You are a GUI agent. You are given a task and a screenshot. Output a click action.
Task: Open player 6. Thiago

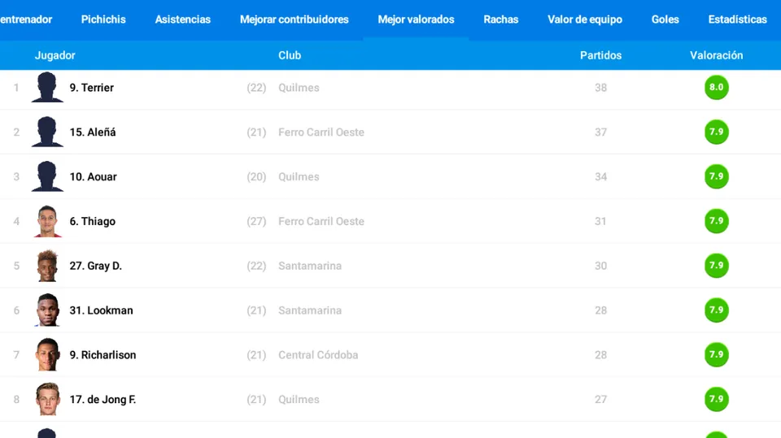point(93,222)
